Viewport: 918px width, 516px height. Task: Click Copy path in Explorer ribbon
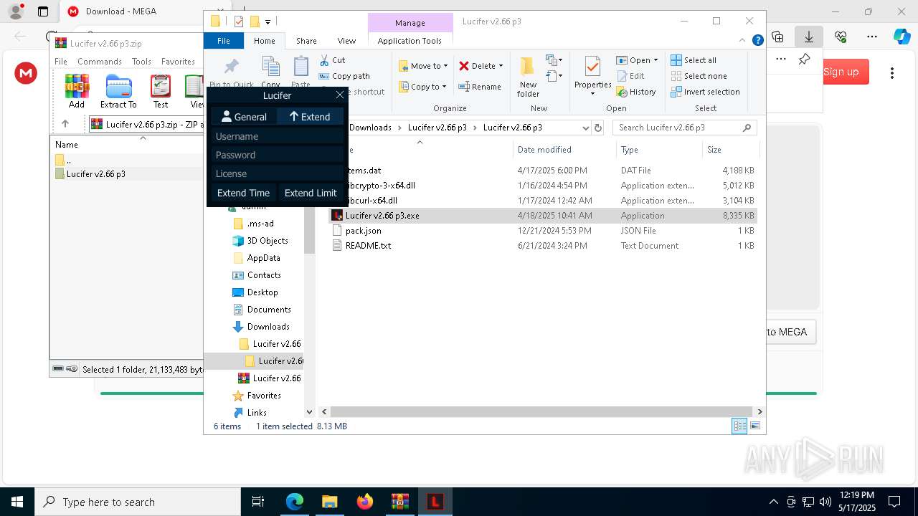pos(344,76)
